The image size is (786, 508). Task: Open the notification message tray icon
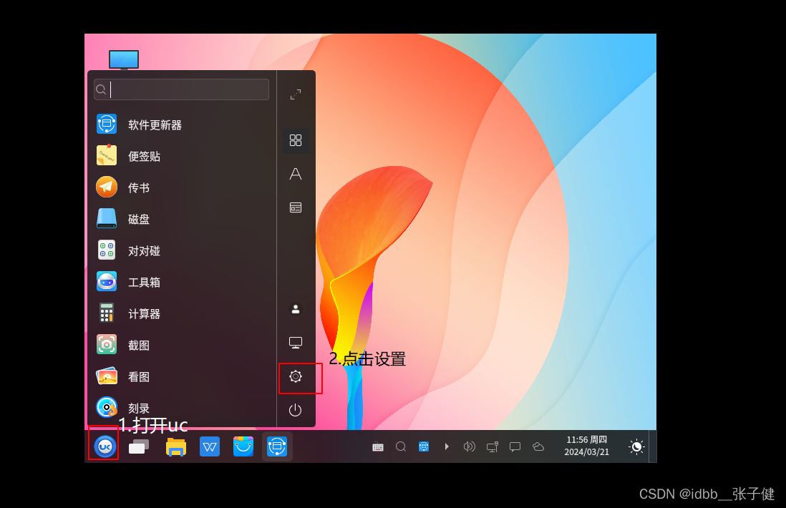click(515, 447)
